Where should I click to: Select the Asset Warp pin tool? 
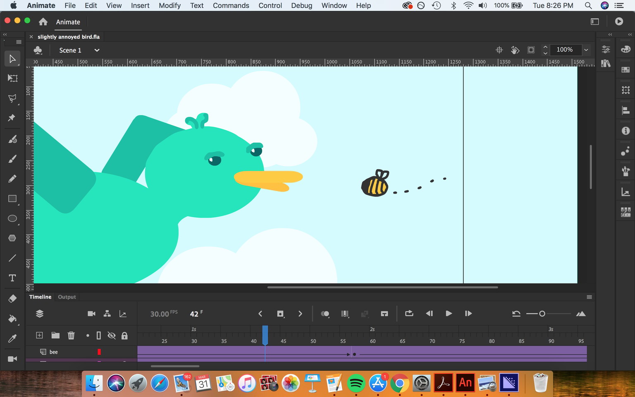[12, 118]
